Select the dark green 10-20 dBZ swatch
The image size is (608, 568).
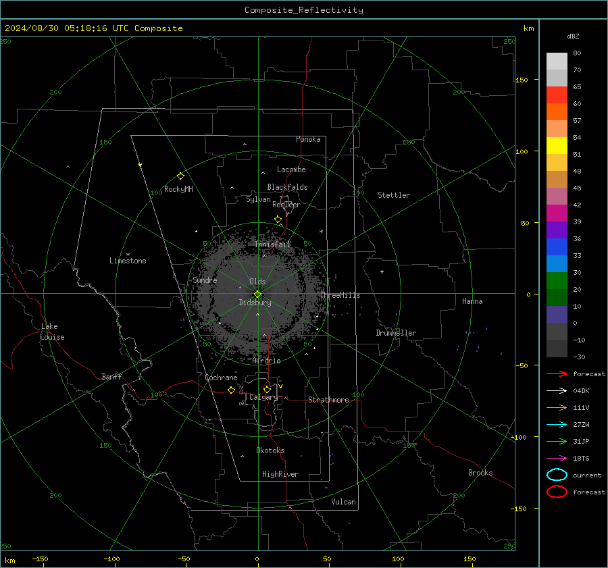point(557,298)
